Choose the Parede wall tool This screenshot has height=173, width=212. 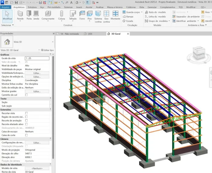point(20,16)
